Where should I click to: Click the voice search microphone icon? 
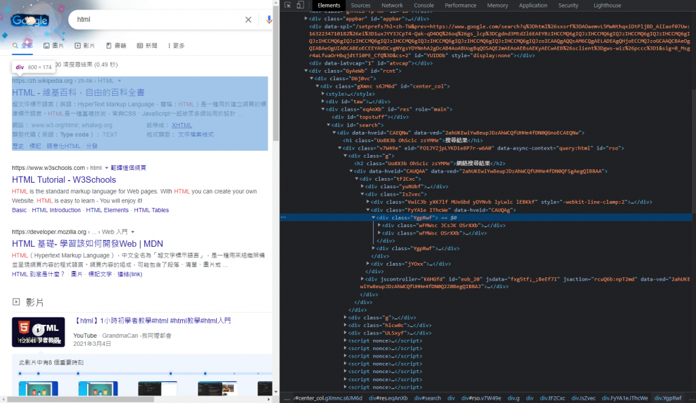click(x=268, y=20)
